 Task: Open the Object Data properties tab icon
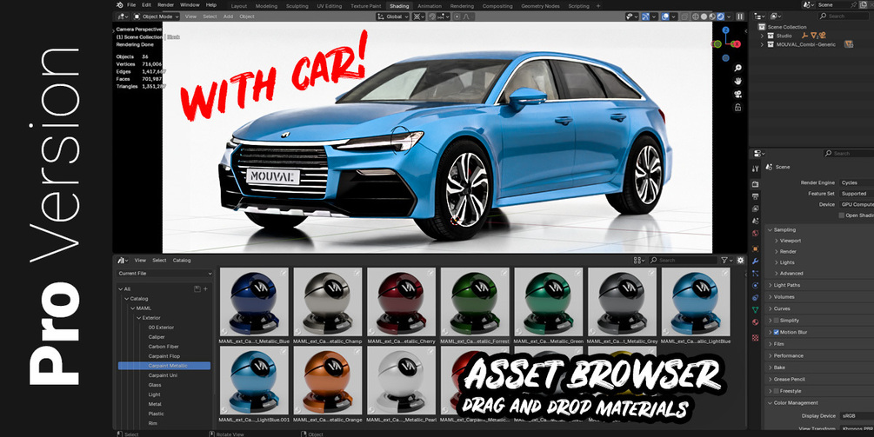pos(755,309)
